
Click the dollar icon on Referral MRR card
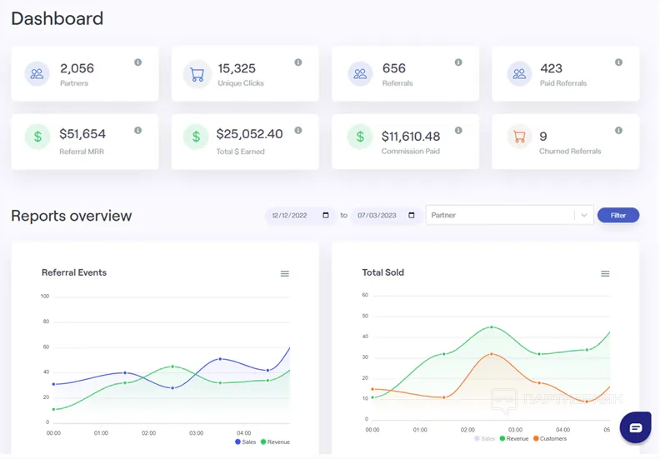37,137
